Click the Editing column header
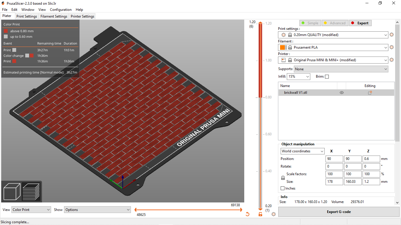401x225 pixels. [x=370, y=86]
